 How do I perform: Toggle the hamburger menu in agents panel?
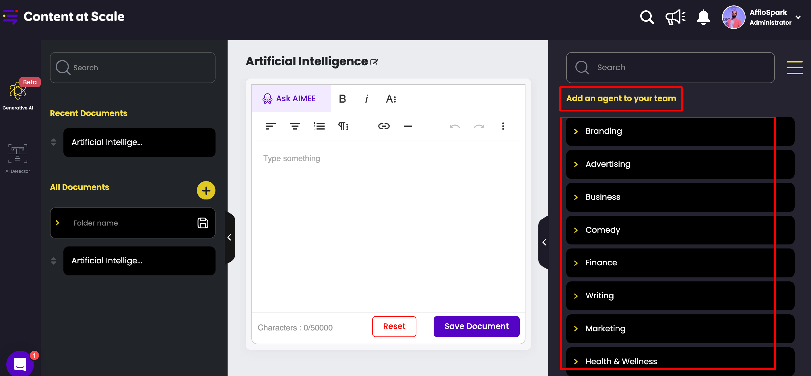(x=794, y=68)
